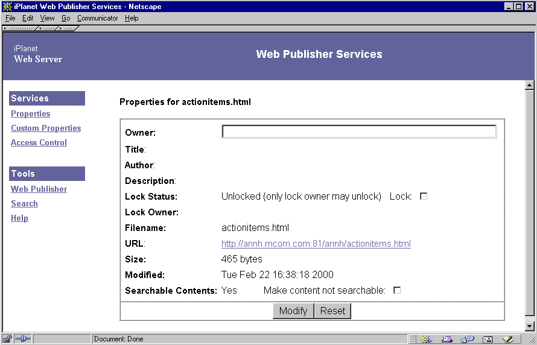Click the 'Properties for actionitems.html' heading
The height and width of the screenshot is (345, 537).
[x=185, y=102]
